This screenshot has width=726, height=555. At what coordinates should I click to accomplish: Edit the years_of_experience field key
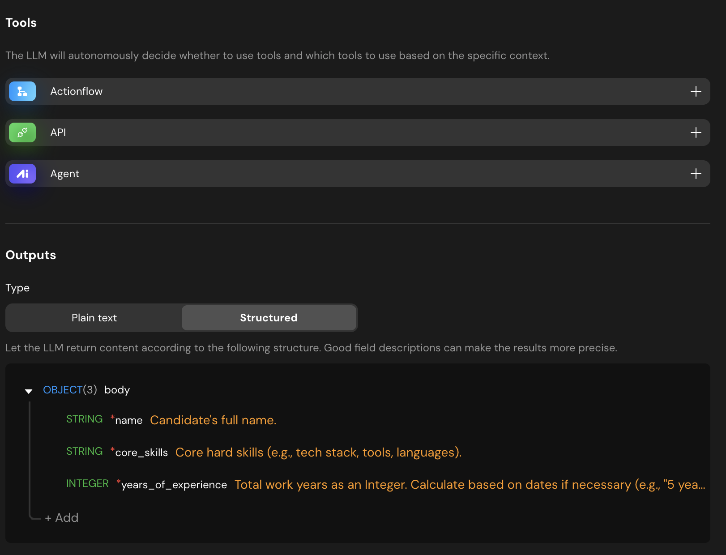[174, 485]
